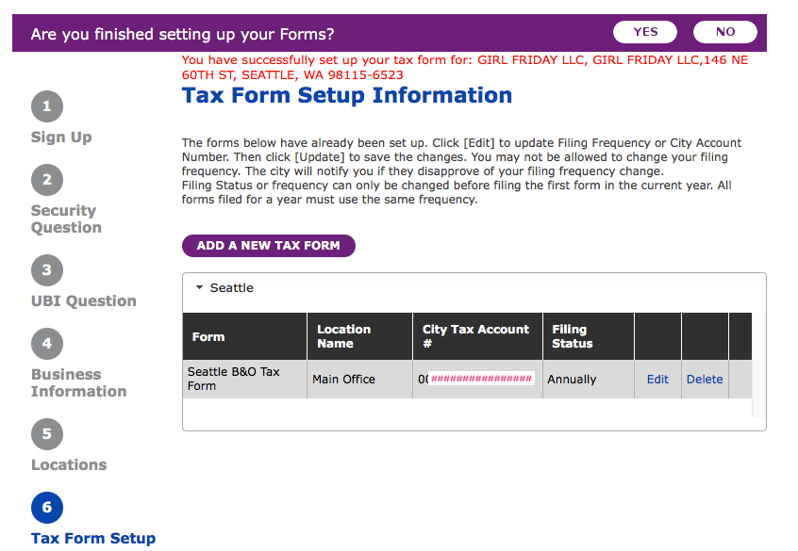
Task: Click the 'Are you finished setting up' banner text
Action: tap(182, 34)
